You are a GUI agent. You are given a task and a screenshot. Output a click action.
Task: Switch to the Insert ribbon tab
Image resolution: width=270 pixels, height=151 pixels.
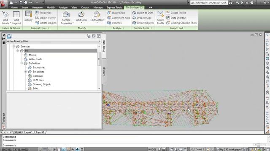click(25, 8)
